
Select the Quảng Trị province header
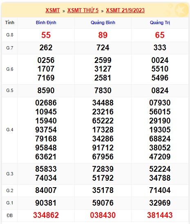click(160, 22)
